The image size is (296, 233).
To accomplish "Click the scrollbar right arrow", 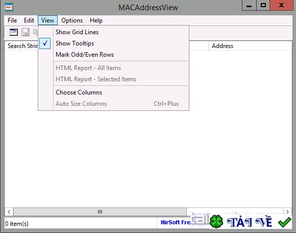I will (287, 212).
